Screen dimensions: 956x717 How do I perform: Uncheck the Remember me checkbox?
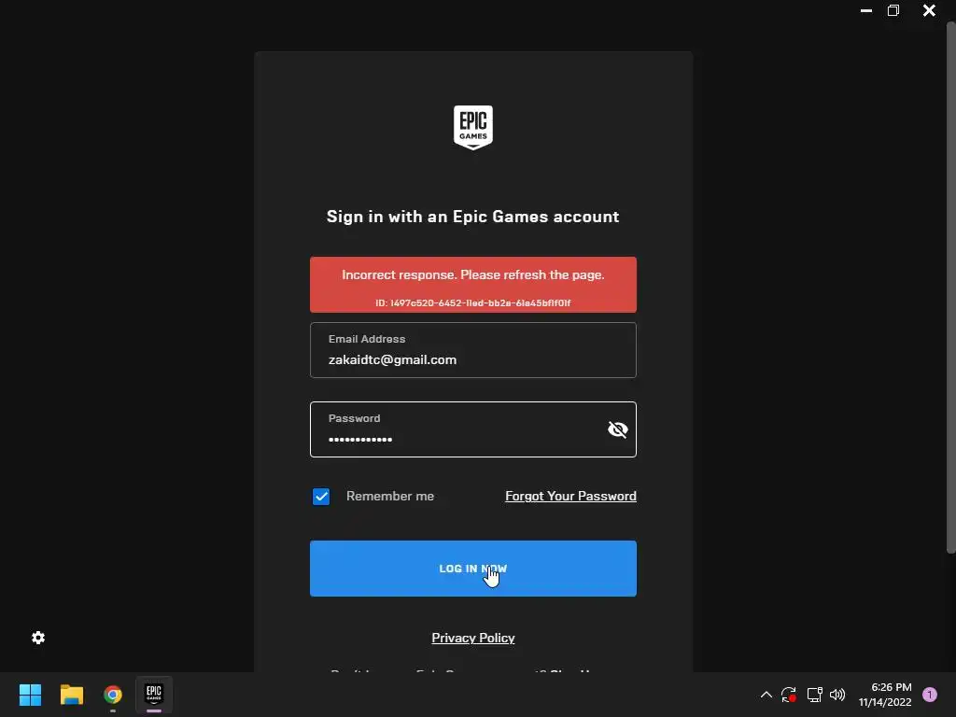pos(321,497)
